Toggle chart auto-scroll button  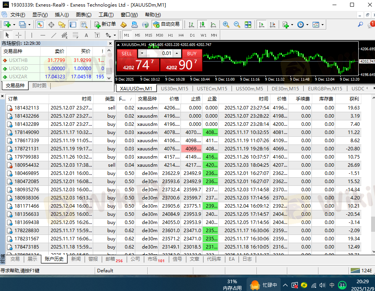coord(262,24)
